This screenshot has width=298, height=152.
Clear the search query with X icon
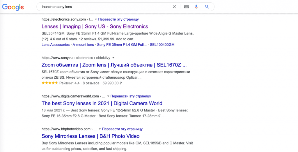174,7
